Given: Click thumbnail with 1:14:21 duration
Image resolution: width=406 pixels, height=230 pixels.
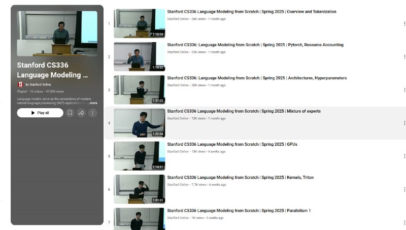Looking at the screenshot, I should (x=139, y=156).
